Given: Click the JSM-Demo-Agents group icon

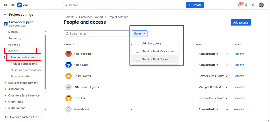Looking at the screenshot, I should pyautogui.click(x=69, y=87).
